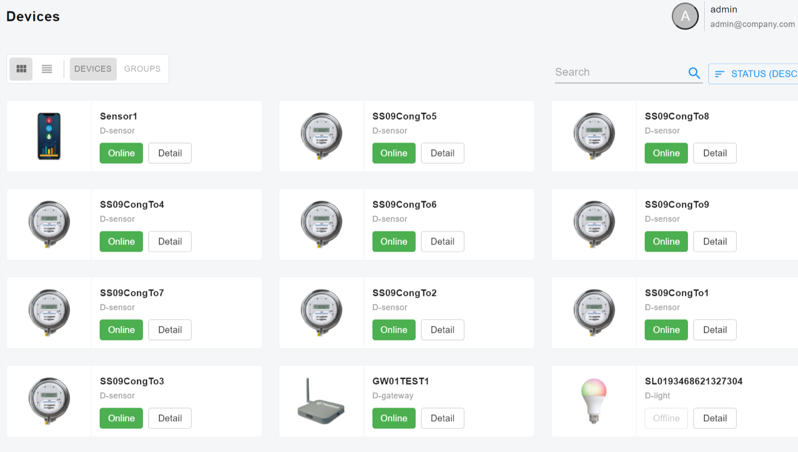Screen dimensions: 798x452
Task: Open Detail for SS09CongTo1
Action: (x=715, y=330)
